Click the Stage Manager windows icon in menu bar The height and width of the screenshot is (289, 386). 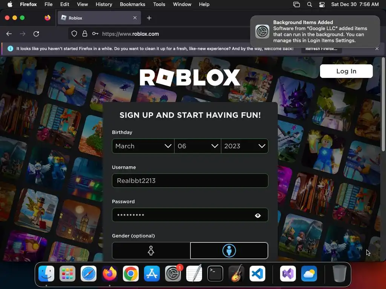pos(296,4)
